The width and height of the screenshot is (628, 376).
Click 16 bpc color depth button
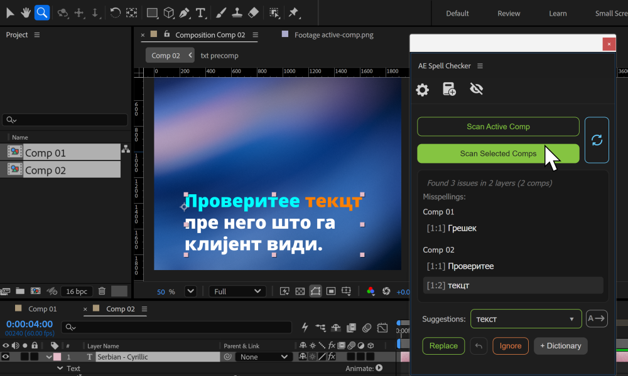pos(77,291)
